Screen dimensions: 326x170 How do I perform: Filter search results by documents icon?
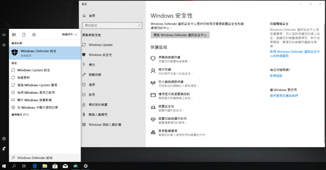[24, 35]
